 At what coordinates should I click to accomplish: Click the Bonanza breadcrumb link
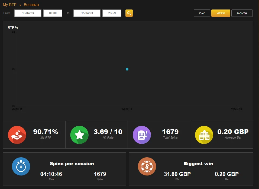31,5
